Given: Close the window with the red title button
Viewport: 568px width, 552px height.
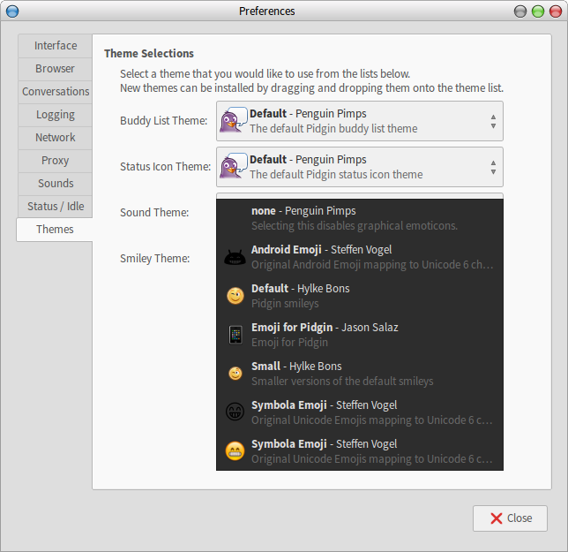Looking at the screenshot, I should pos(556,11).
